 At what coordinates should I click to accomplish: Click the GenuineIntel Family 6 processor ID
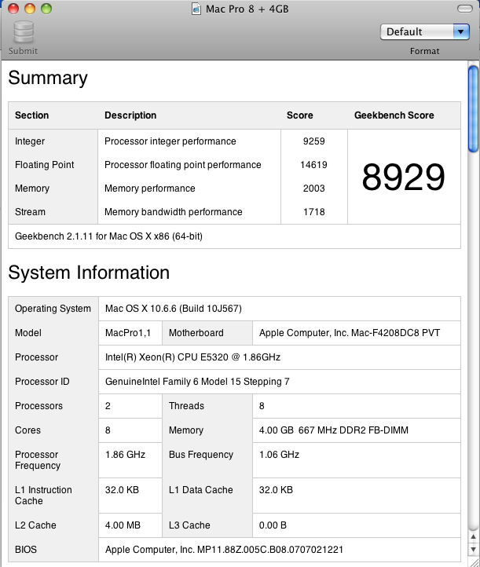coord(197,381)
